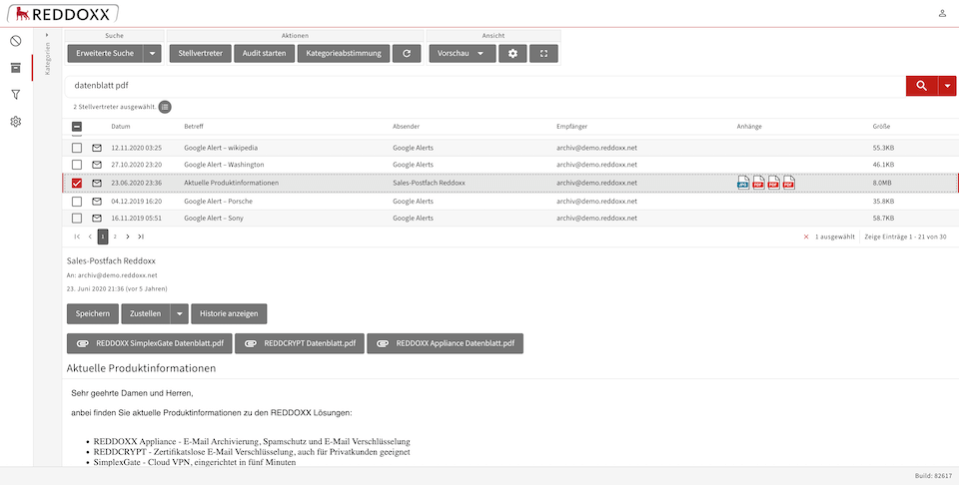Open the first PDF attachment icon
This screenshot has width=959, height=485.
758,183
